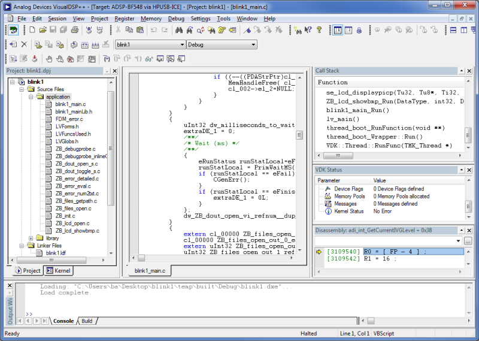The image size is (479, 341).
Task: Click the code editor vertical scrollbar thumb
Action: click(299, 135)
